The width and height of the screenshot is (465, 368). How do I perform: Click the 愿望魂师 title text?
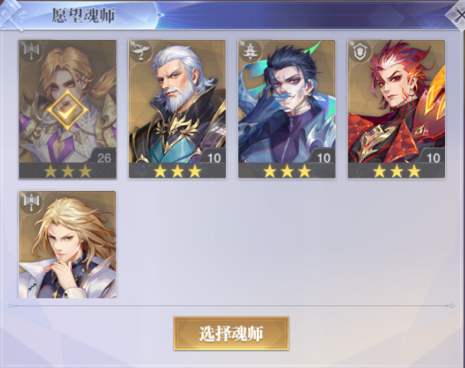click(84, 15)
